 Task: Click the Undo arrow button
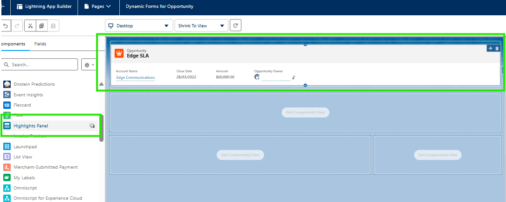pyautogui.click(x=6, y=26)
